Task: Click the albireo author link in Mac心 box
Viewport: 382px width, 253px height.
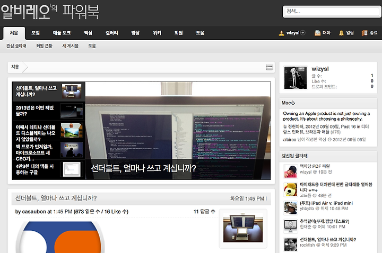Action: pyautogui.click(x=290, y=140)
